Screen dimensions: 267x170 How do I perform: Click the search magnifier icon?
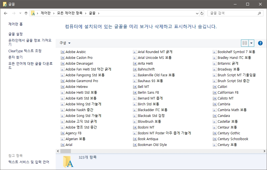tap(259, 13)
